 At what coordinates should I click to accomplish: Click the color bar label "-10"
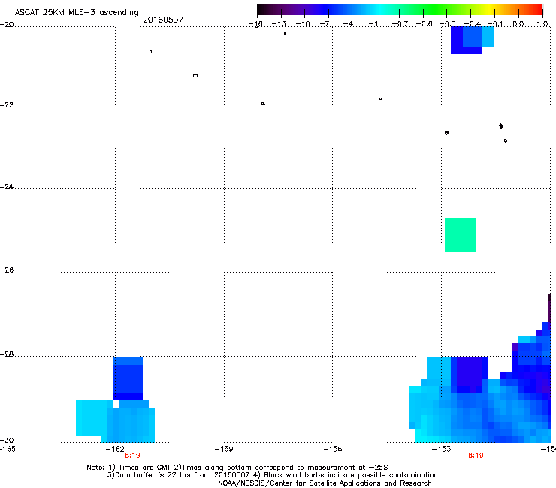(303, 24)
